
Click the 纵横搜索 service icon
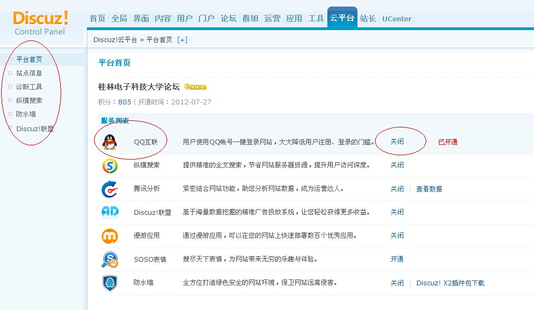(x=110, y=166)
